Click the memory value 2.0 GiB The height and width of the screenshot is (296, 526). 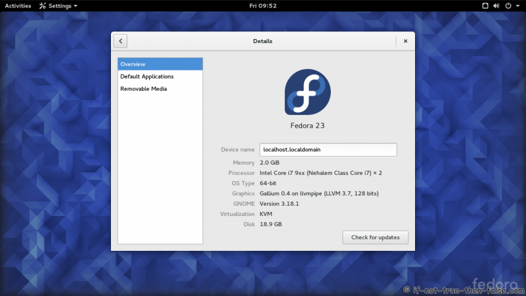click(x=269, y=163)
